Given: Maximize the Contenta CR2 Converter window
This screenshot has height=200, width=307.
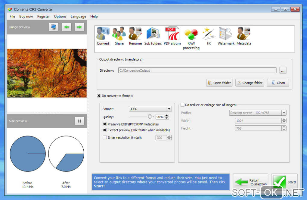Looking at the screenshot, I should click(285, 9).
